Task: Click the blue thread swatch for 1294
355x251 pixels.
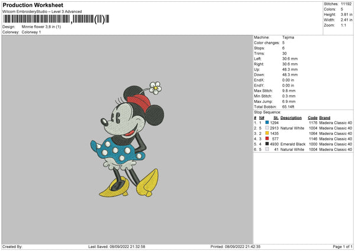Action: [x=267, y=123]
